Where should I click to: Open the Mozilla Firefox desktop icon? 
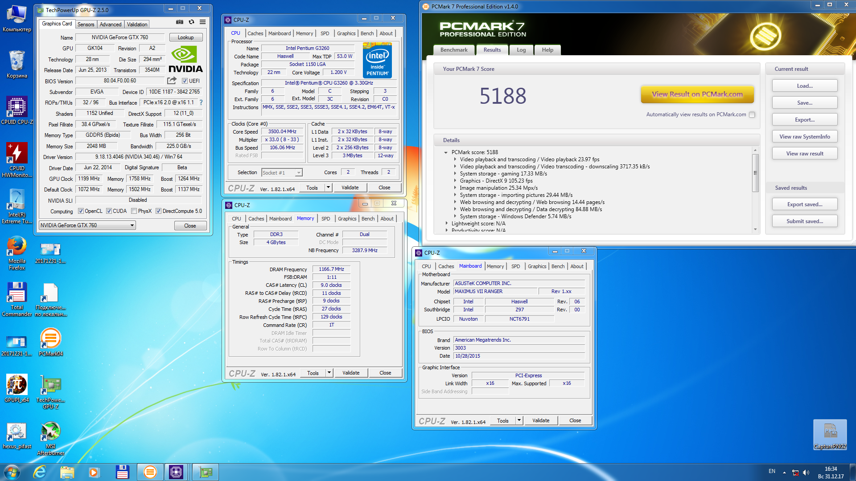click(x=17, y=253)
